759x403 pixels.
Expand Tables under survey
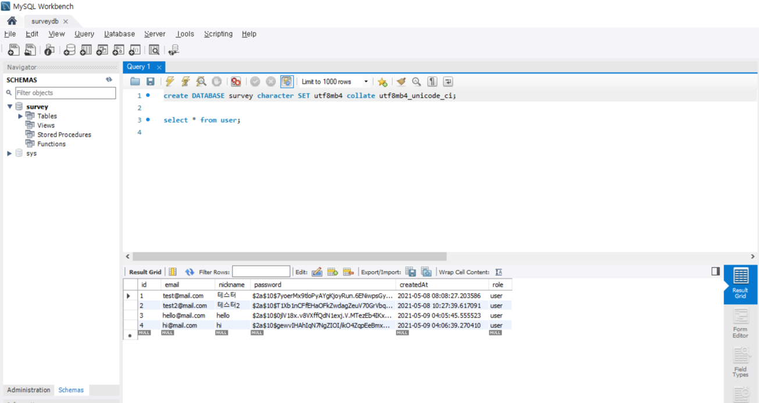21,116
